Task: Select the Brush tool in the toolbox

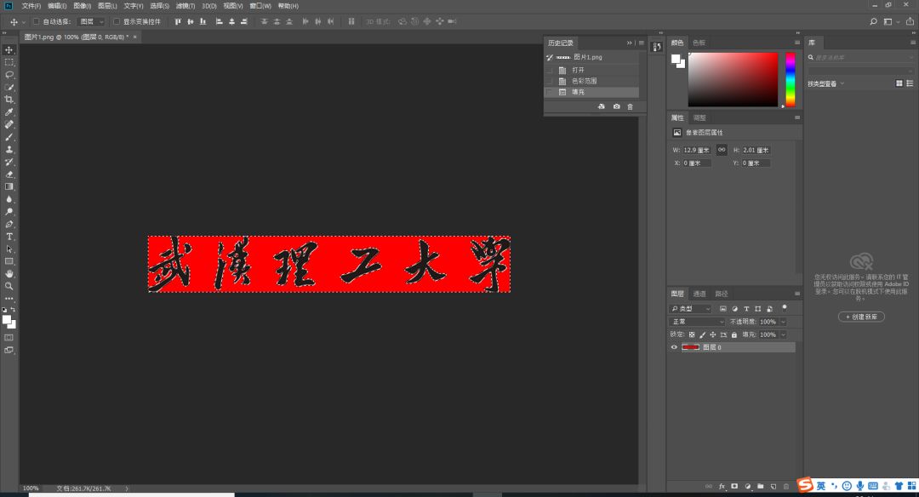Action: pyautogui.click(x=9, y=137)
